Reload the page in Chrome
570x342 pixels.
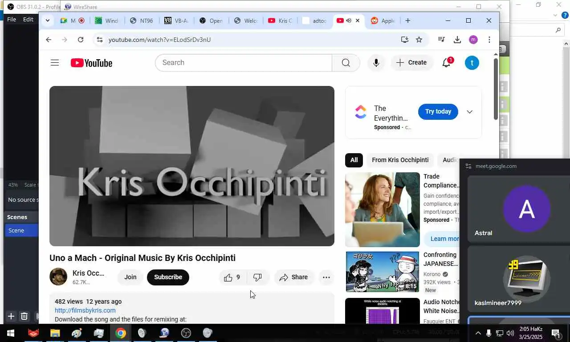point(81,40)
